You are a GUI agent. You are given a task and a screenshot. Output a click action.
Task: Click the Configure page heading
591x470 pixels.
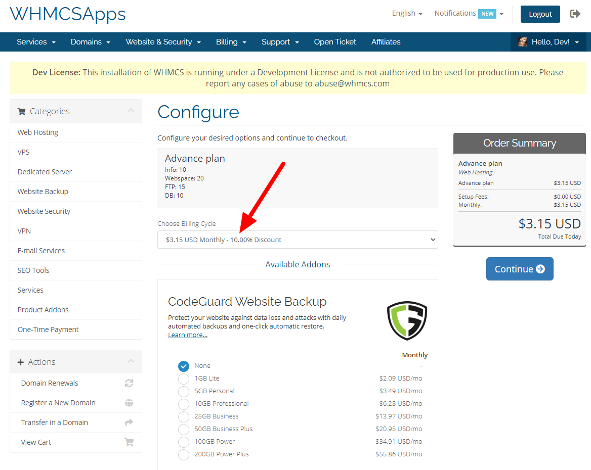(198, 112)
